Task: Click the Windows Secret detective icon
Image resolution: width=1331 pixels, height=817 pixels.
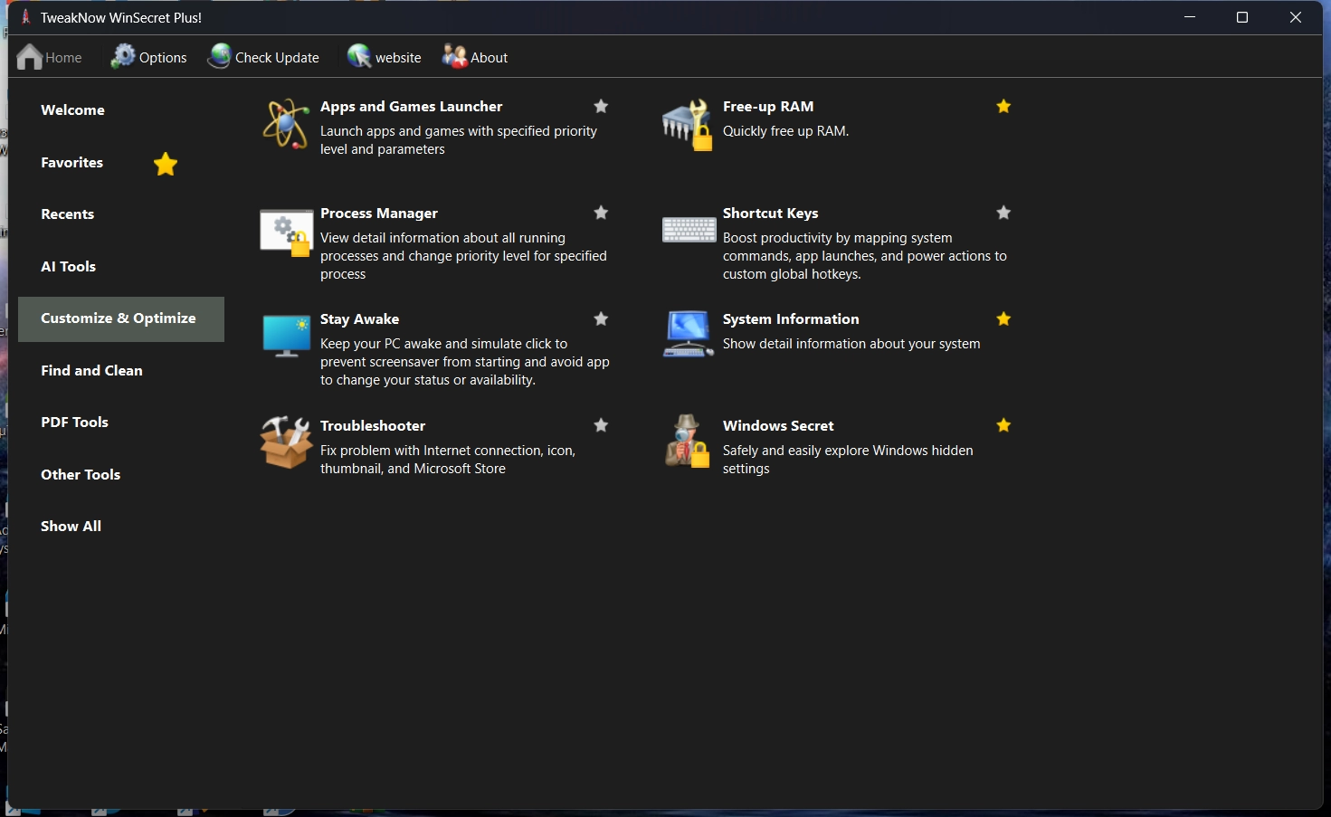Action: tap(688, 441)
